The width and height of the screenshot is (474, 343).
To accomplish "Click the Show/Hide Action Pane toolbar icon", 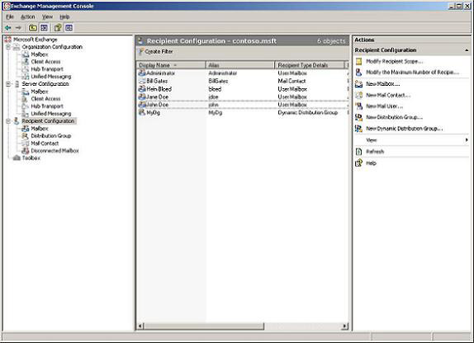I will (69, 28).
